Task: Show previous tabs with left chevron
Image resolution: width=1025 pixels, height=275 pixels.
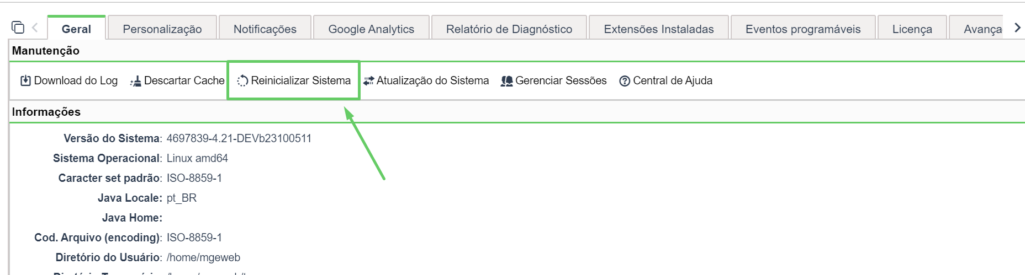Action: [35, 28]
